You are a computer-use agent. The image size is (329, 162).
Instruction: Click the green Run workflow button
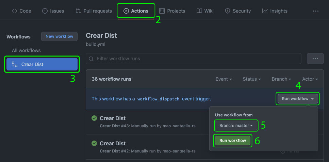click(x=233, y=141)
